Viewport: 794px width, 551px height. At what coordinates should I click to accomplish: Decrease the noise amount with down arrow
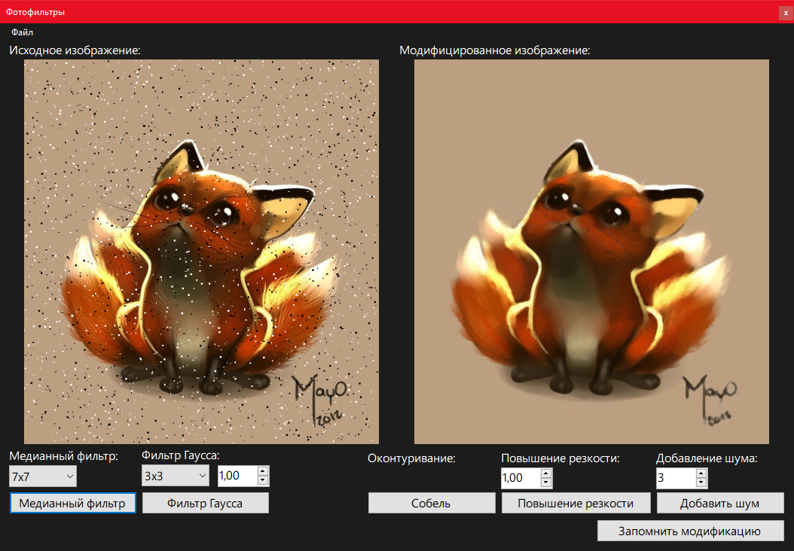click(701, 483)
